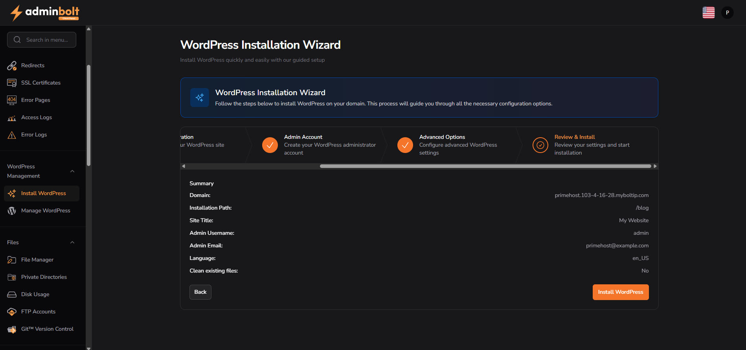Go to the Admin Account step
The width and height of the screenshot is (746, 350).
pyautogui.click(x=319, y=145)
